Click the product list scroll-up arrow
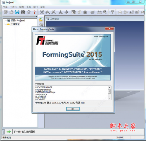The width and height of the screenshot is (146, 141). (x=109, y=88)
